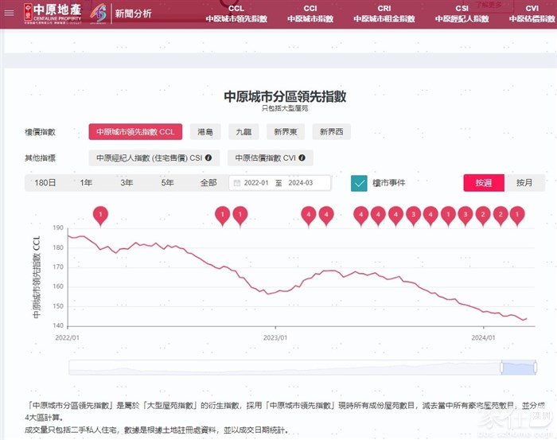Click the last event pin on the right

tap(517, 213)
